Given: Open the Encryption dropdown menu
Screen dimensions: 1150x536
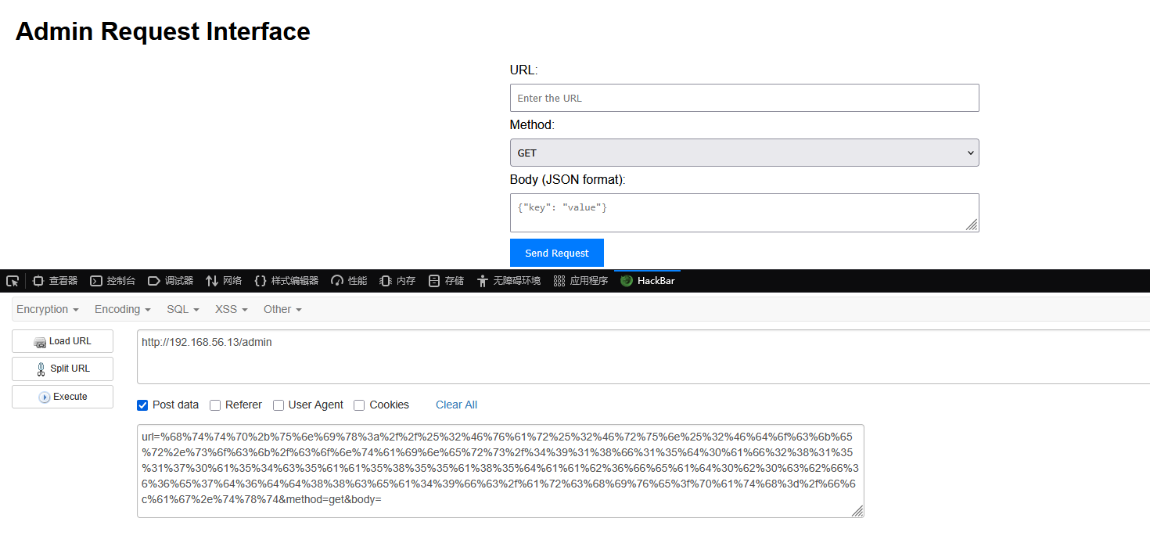Looking at the screenshot, I should point(48,309).
